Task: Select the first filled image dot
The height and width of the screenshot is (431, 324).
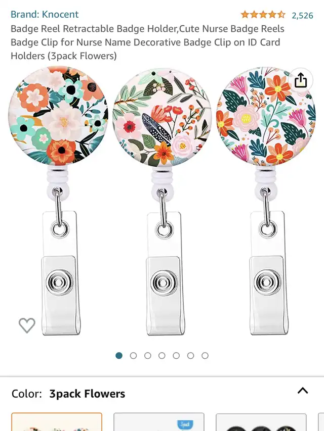Action: pyautogui.click(x=119, y=356)
